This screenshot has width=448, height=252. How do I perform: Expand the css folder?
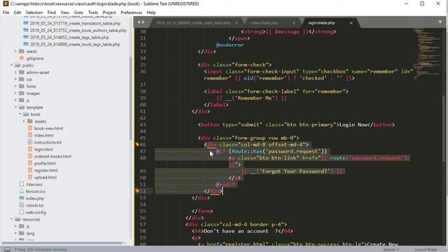coord(15,79)
